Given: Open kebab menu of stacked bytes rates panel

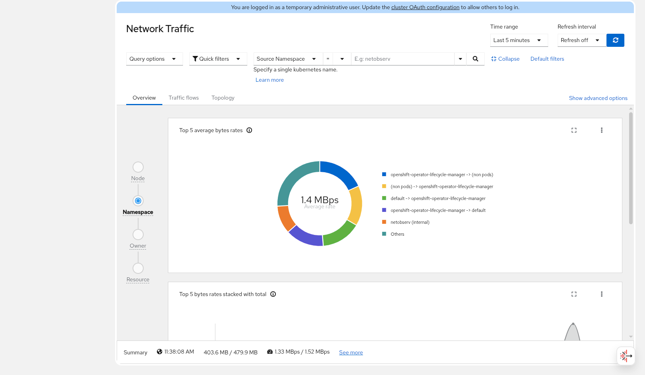Looking at the screenshot, I should (601, 294).
